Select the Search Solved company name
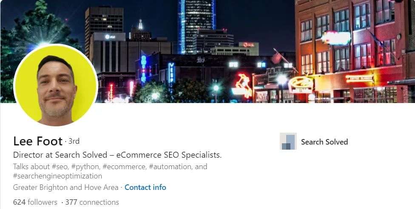This screenshot has width=415, height=209. 324,142
